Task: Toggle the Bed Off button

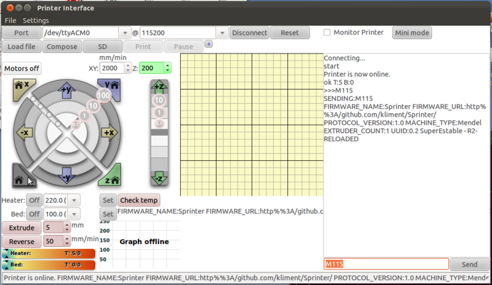Action: 33,214
